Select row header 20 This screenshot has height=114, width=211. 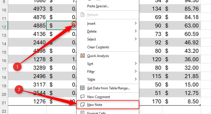[x=4, y=93]
